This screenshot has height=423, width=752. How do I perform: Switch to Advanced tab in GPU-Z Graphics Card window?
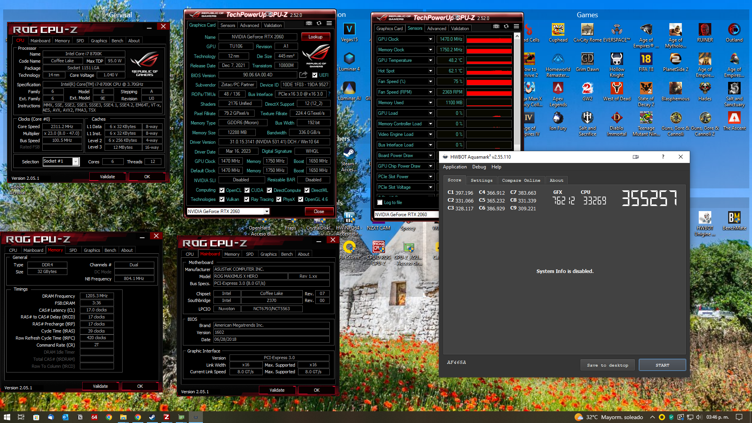(x=249, y=25)
